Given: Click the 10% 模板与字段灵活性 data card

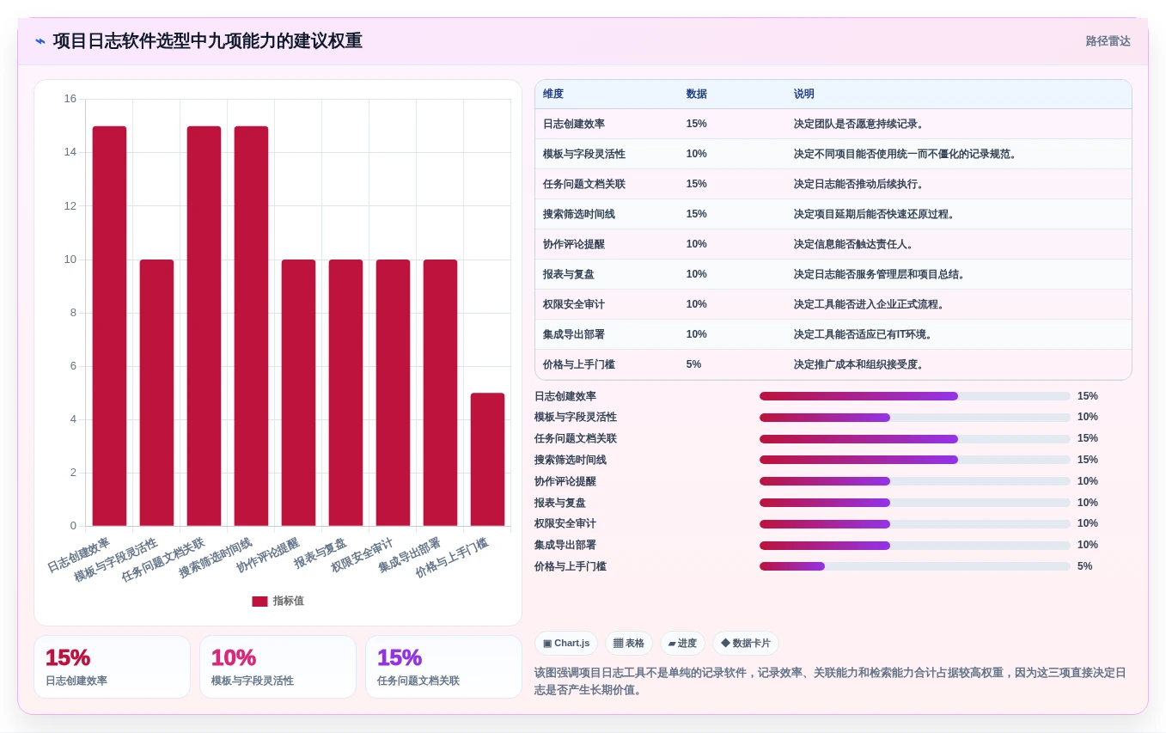Looking at the screenshot, I should click(x=278, y=667).
